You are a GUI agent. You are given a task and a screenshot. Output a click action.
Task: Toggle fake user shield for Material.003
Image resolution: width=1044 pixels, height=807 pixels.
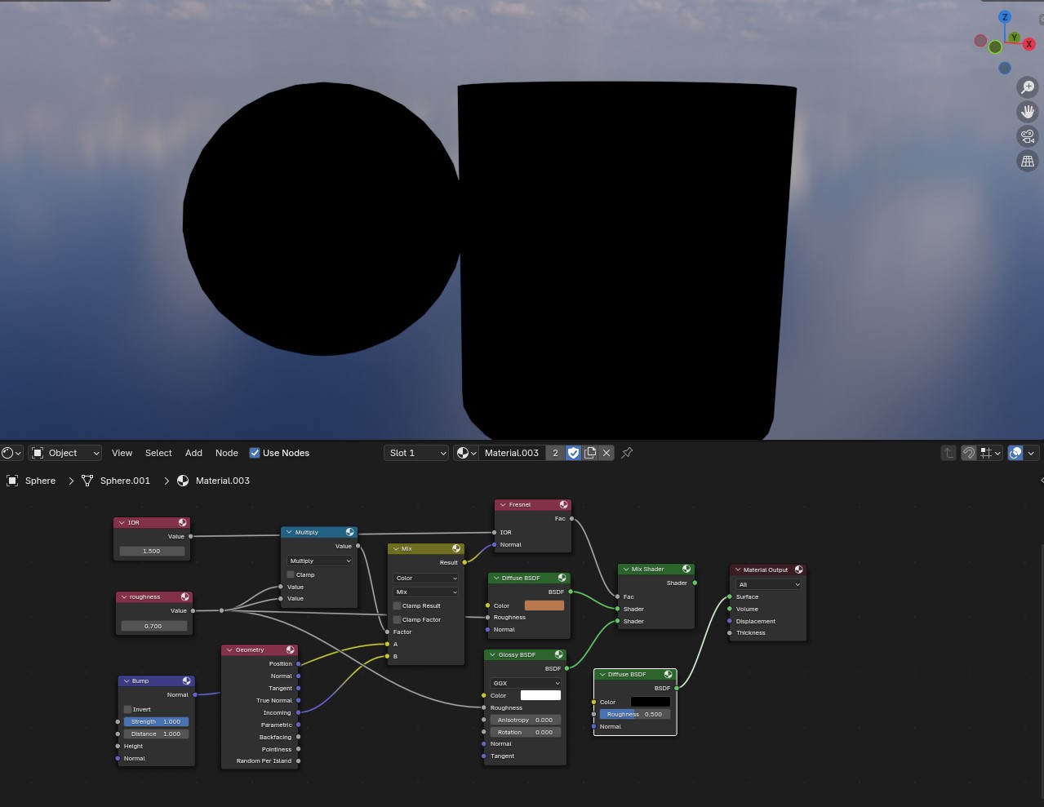coord(574,453)
